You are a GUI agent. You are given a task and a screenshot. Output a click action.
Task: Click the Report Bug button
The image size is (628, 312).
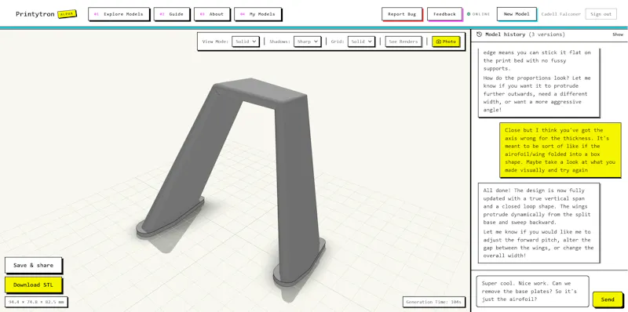[x=402, y=14]
